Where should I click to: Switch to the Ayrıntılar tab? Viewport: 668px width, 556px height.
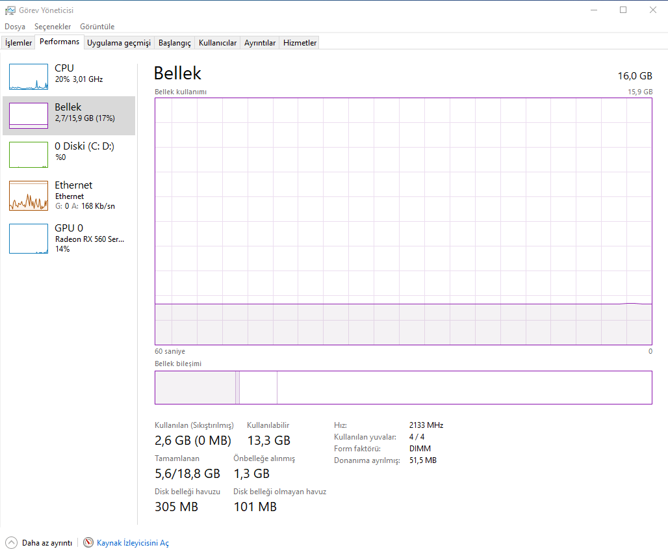(x=260, y=42)
